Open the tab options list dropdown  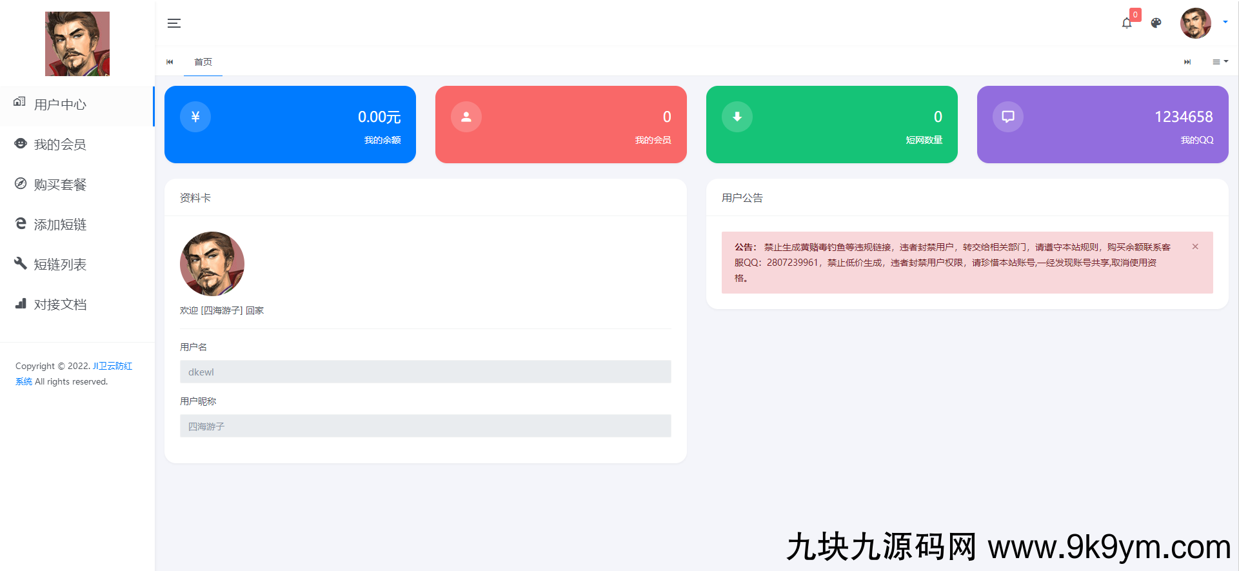[1220, 62]
